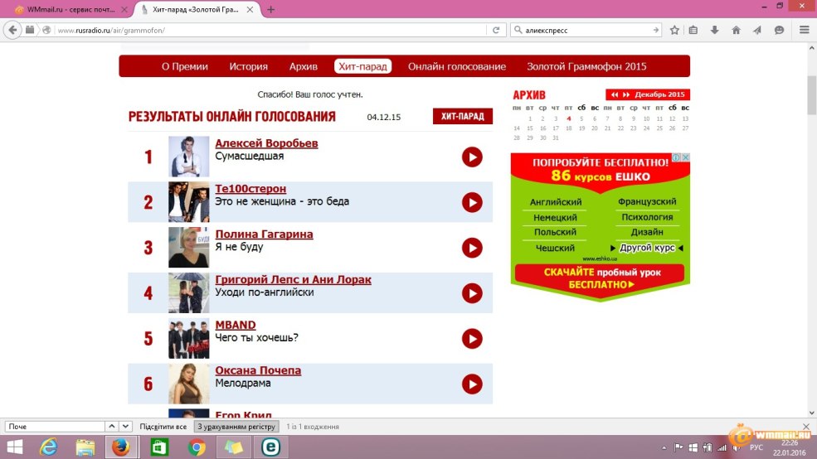Toggle З урахуванням регістру case option
Image resolution: width=817 pixels, height=459 pixels.
[x=236, y=426]
